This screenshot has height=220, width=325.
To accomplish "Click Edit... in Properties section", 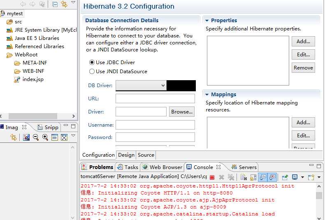I will (303, 54).
